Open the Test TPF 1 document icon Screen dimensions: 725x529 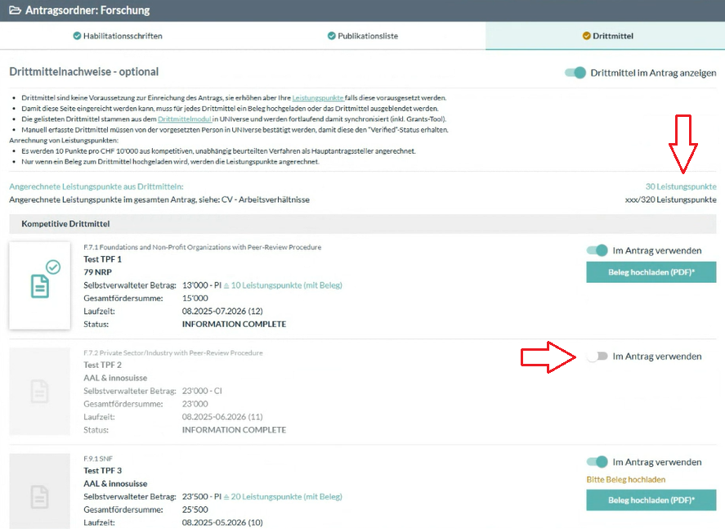(x=39, y=285)
